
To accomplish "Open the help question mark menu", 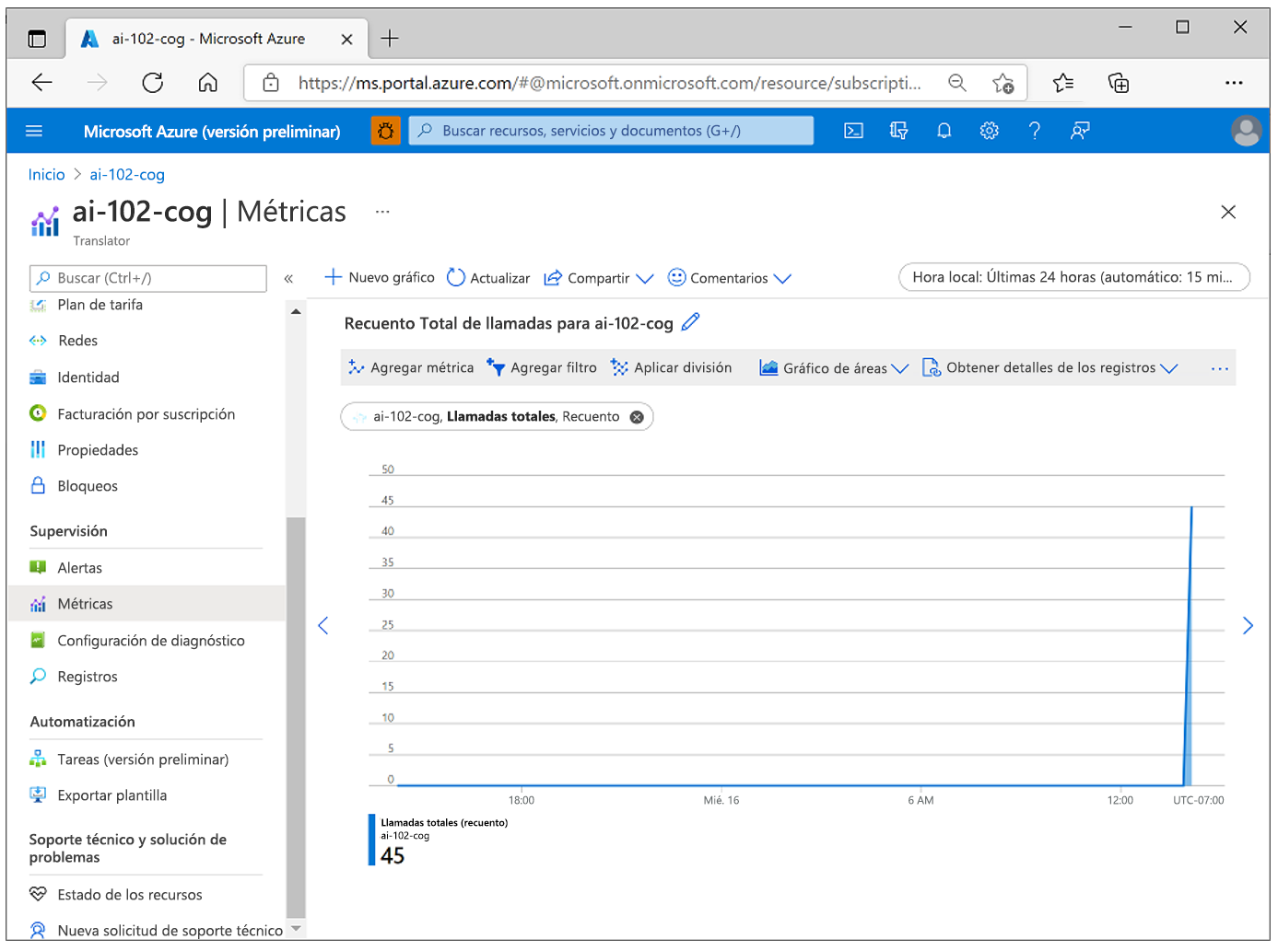I will coord(1035,131).
